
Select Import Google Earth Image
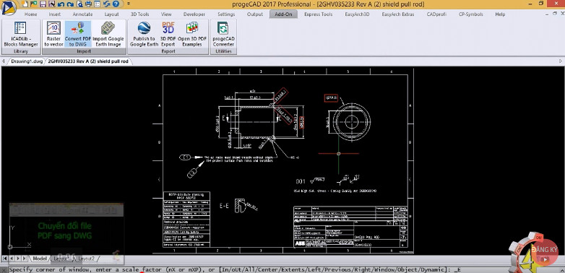[108, 35]
